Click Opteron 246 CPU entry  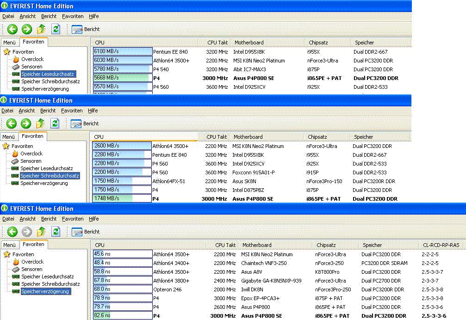pyautogui.click(x=168, y=289)
